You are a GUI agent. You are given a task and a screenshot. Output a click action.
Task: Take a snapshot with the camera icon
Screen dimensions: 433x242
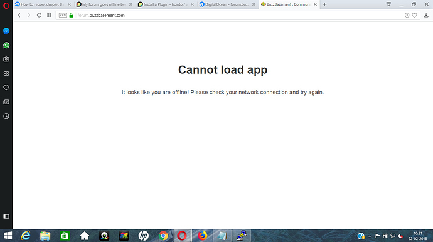coord(6,59)
